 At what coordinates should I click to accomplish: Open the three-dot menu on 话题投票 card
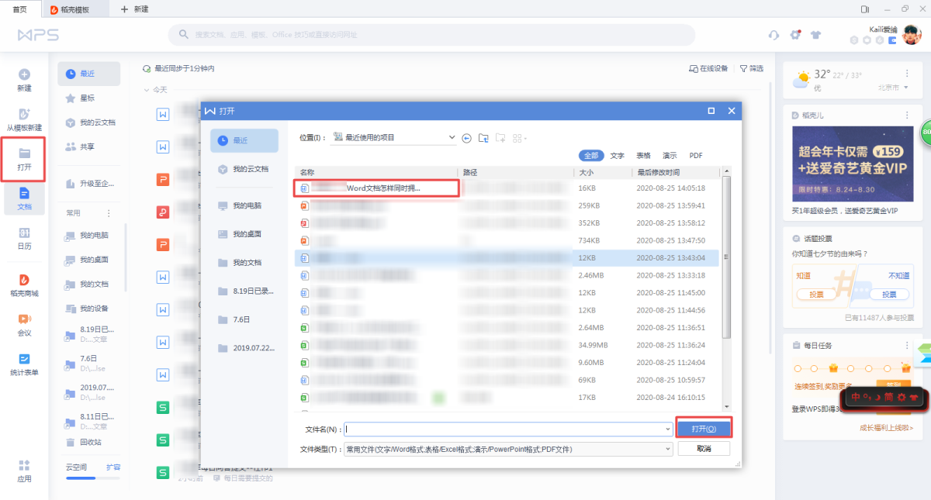[907, 239]
